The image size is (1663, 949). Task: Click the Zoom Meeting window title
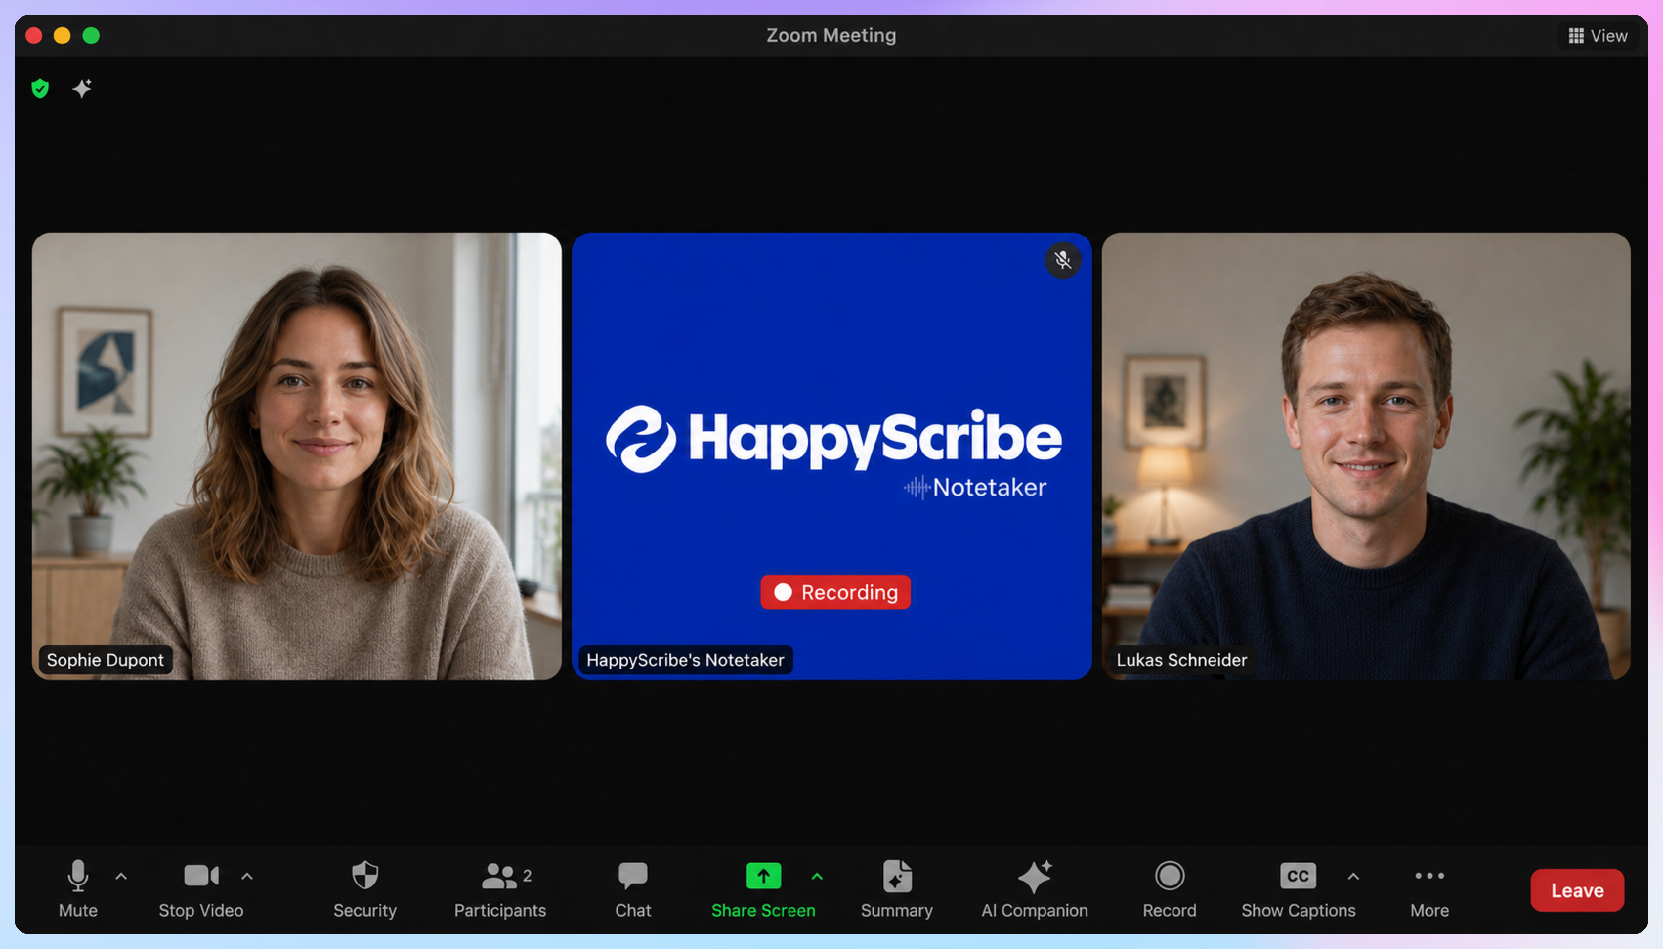click(831, 35)
